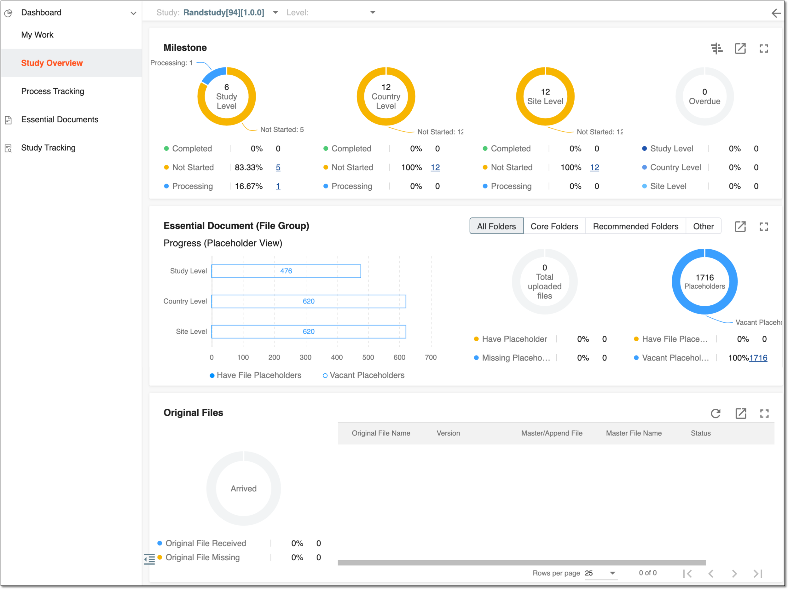Click the horizontal table scrollbar
788x589 pixels.
click(x=522, y=563)
